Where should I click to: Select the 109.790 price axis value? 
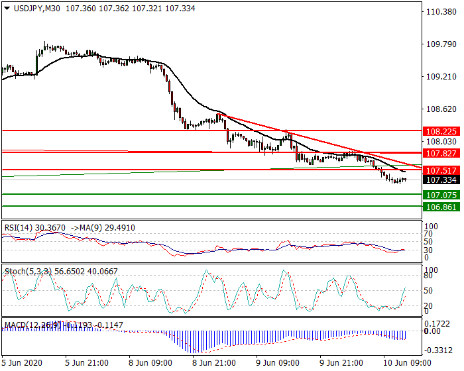(x=441, y=44)
